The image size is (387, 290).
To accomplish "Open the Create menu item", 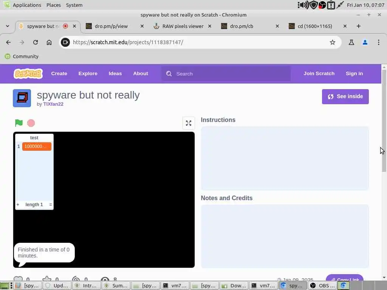I will [59, 74].
